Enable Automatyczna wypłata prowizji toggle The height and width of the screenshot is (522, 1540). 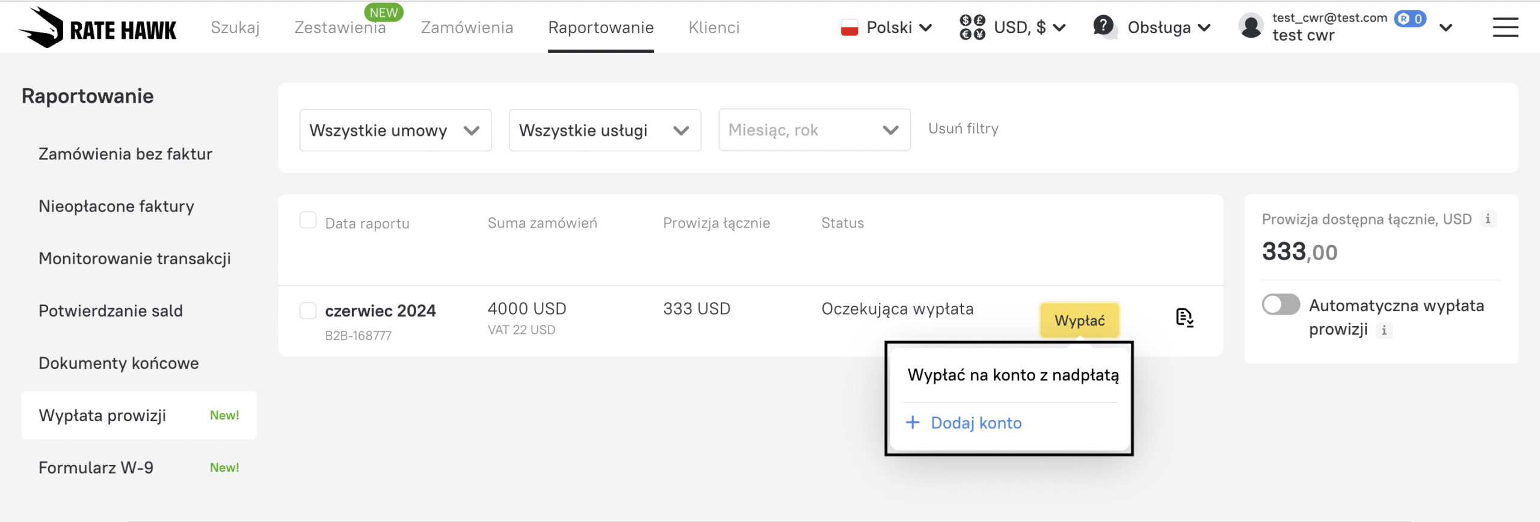click(1281, 305)
